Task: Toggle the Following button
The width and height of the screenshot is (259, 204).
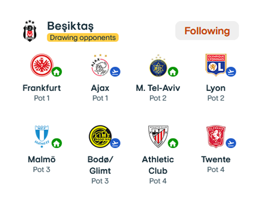Action: coord(207,31)
